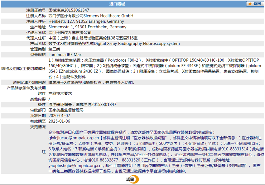
Task: Select original registration number 国械注进20153301347
Action: click(x=96, y=105)
